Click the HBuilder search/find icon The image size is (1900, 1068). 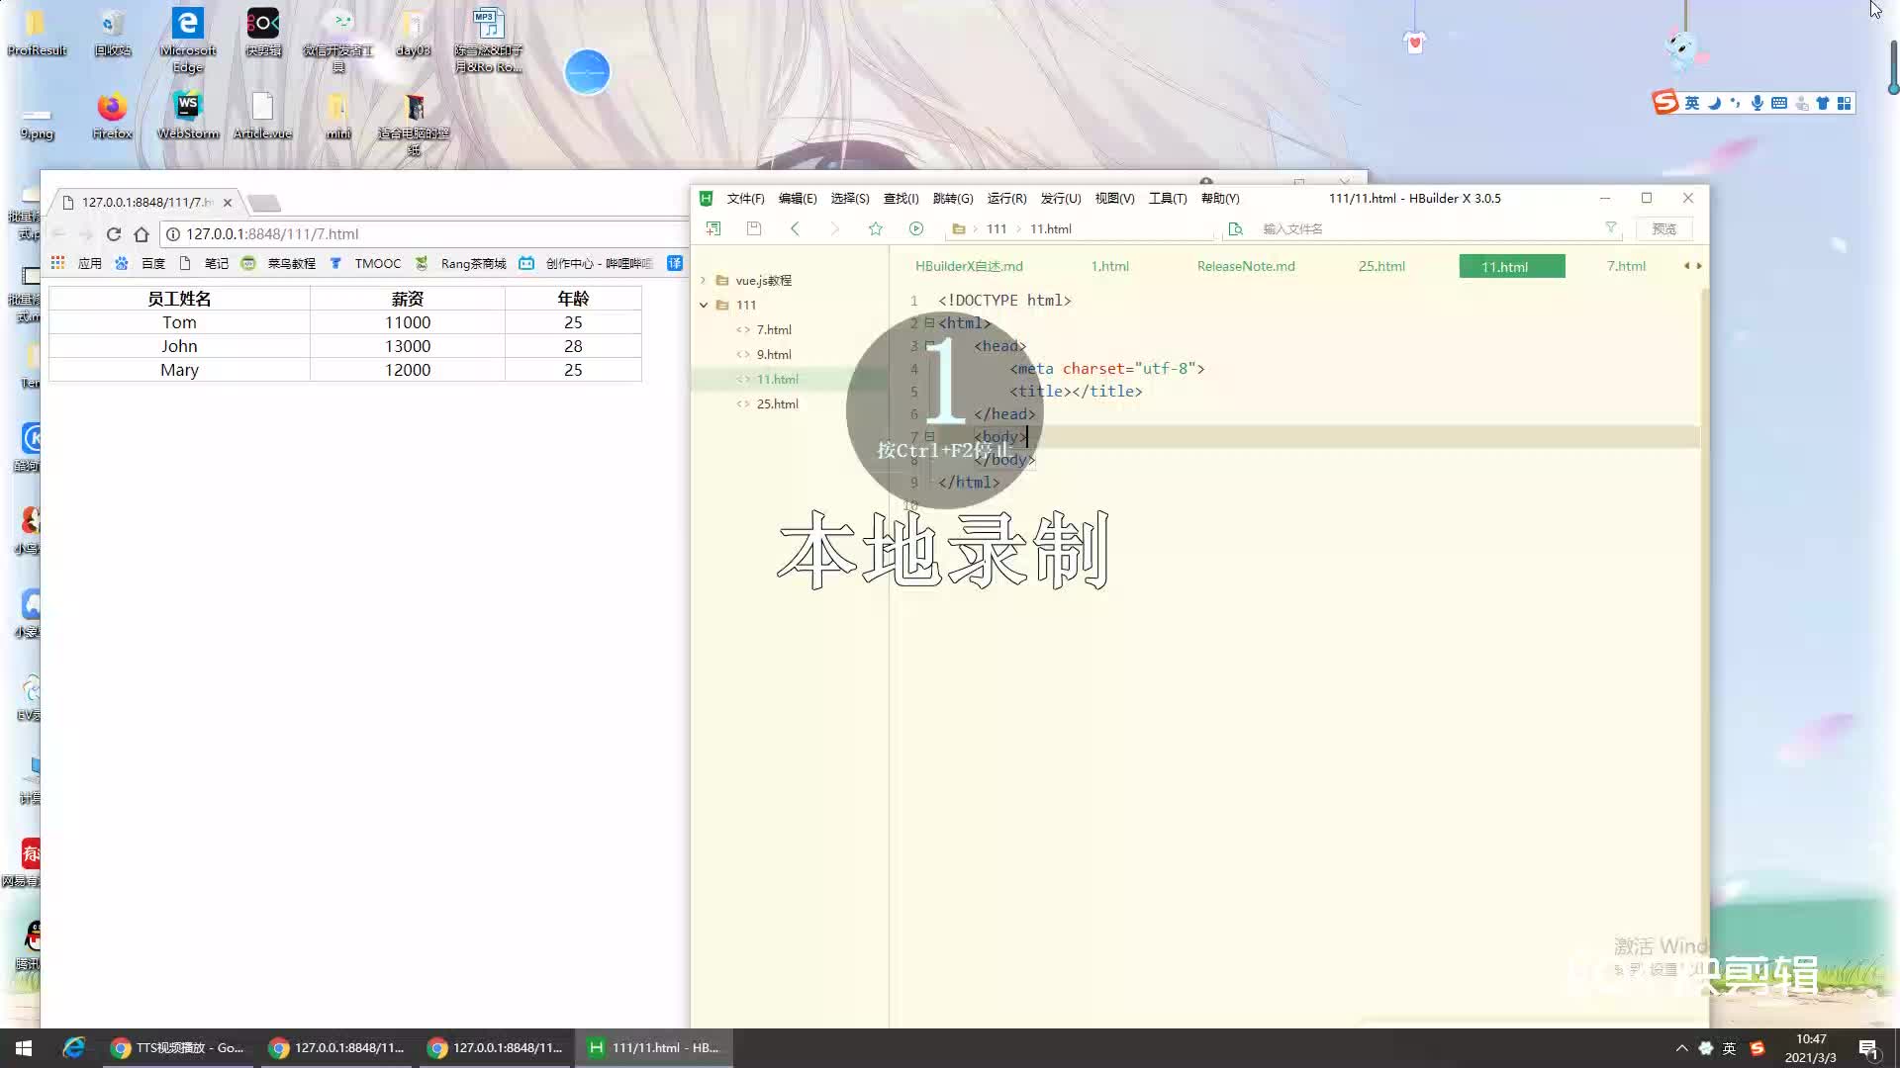pos(1233,228)
